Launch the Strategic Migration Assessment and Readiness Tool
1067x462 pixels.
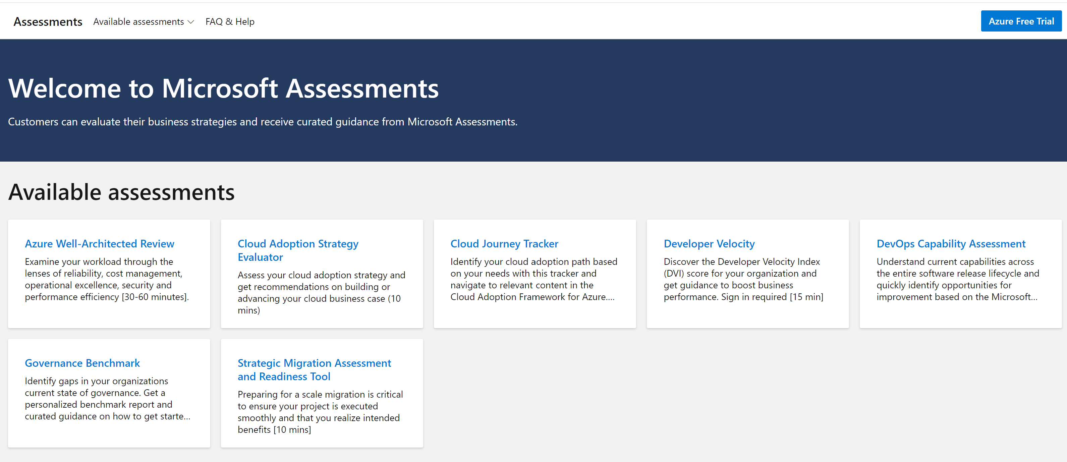pyautogui.click(x=314, y=369)
